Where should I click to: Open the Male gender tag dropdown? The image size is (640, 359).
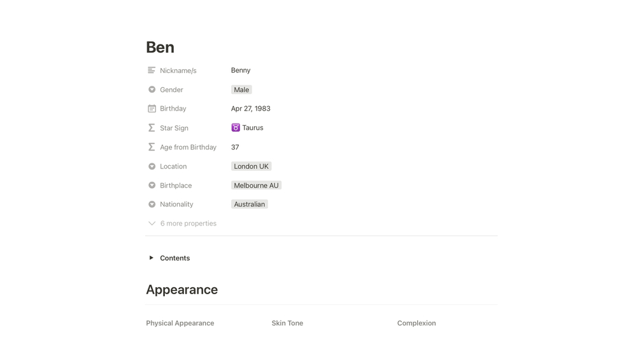click(241, 90)
